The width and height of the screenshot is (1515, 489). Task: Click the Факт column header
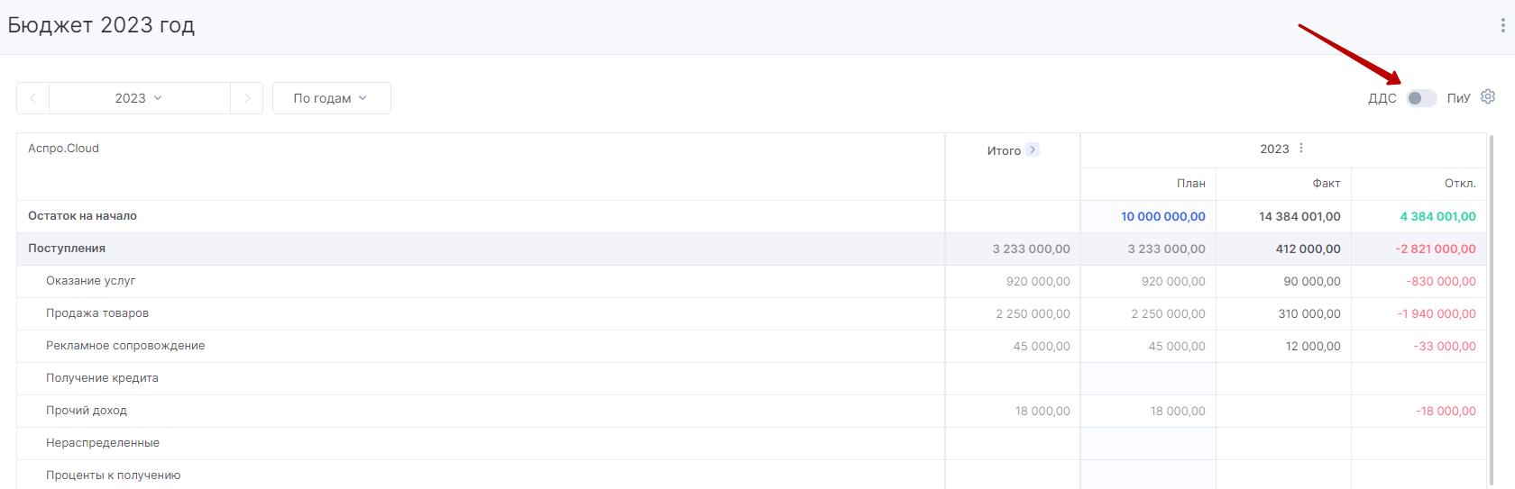pos(1326,183)
